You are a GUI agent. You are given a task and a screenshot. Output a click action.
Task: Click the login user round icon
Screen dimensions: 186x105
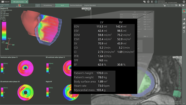[x=156, y=2]
